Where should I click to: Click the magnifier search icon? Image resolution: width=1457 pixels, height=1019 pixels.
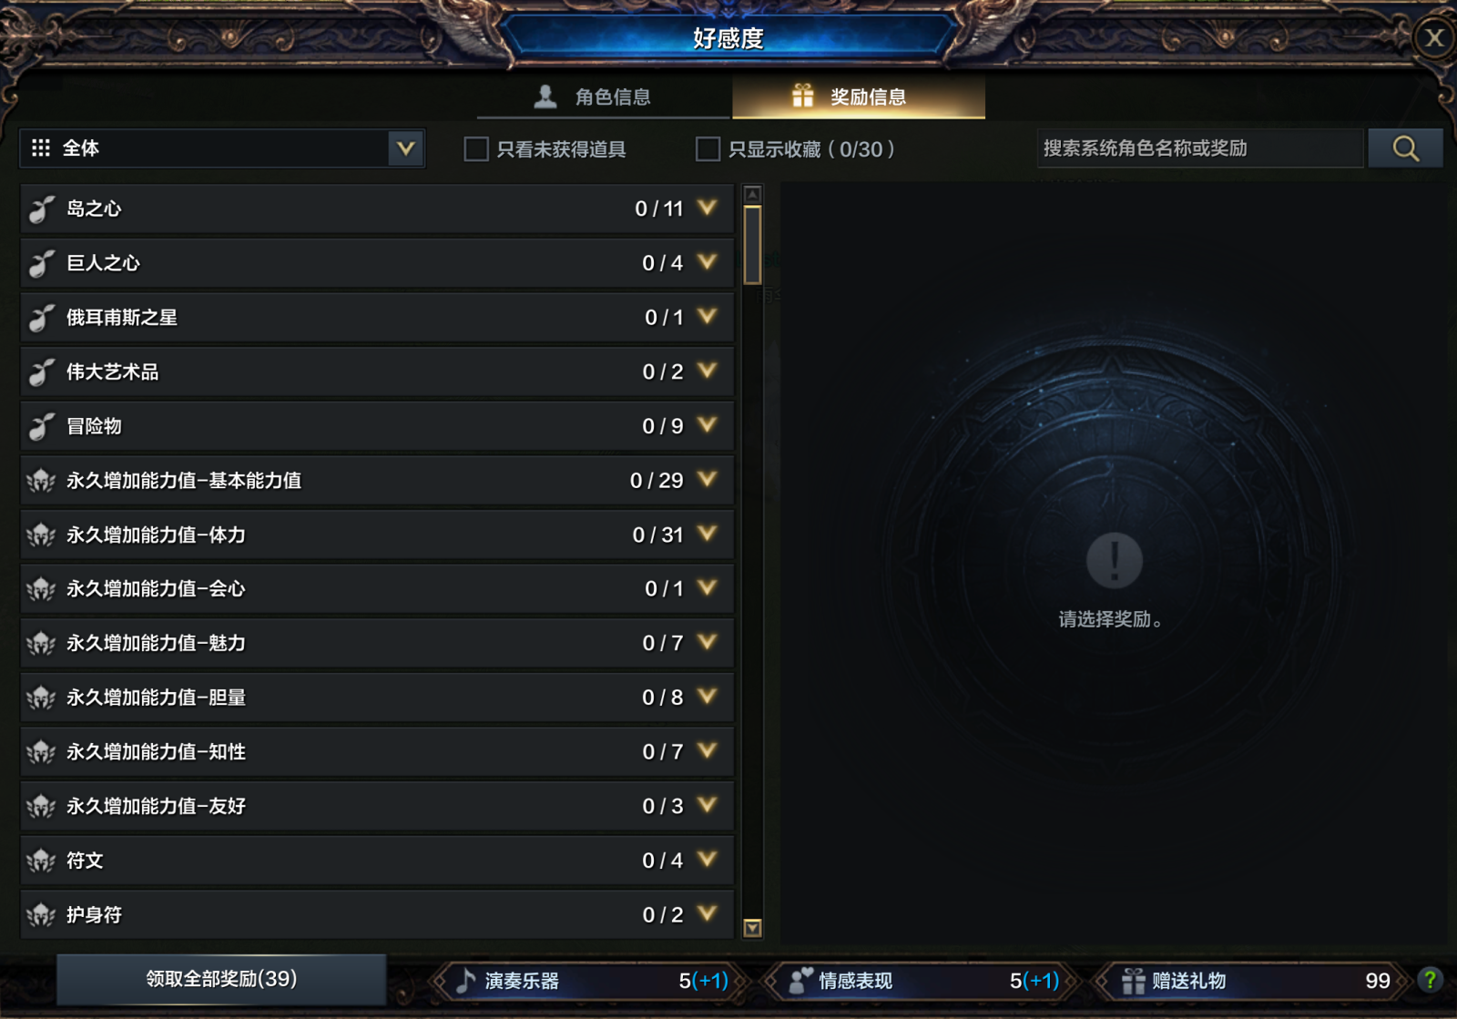tap(1405, 148)
